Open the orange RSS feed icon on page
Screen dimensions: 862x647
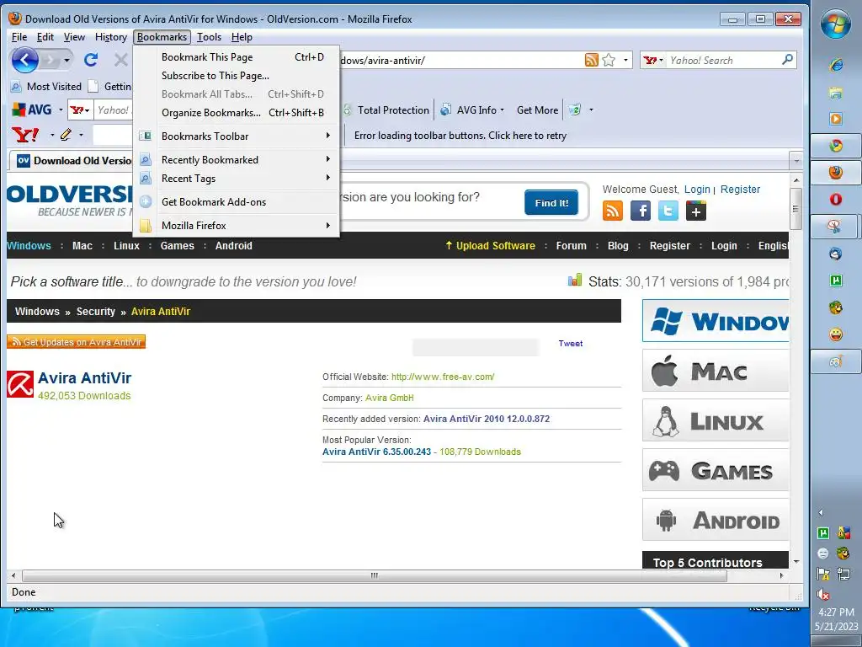(x=613, y=211)
